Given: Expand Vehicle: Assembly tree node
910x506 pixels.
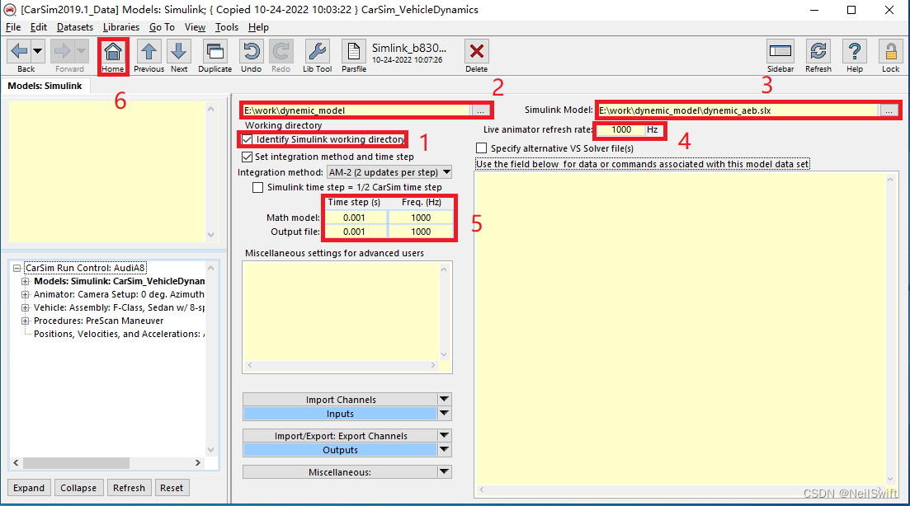Looking at the screenshot, I should [25, 307].
